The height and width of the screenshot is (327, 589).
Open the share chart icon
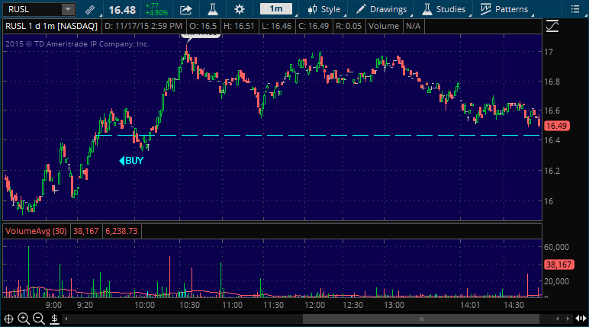pyautogui.click(x=185, y=9)
